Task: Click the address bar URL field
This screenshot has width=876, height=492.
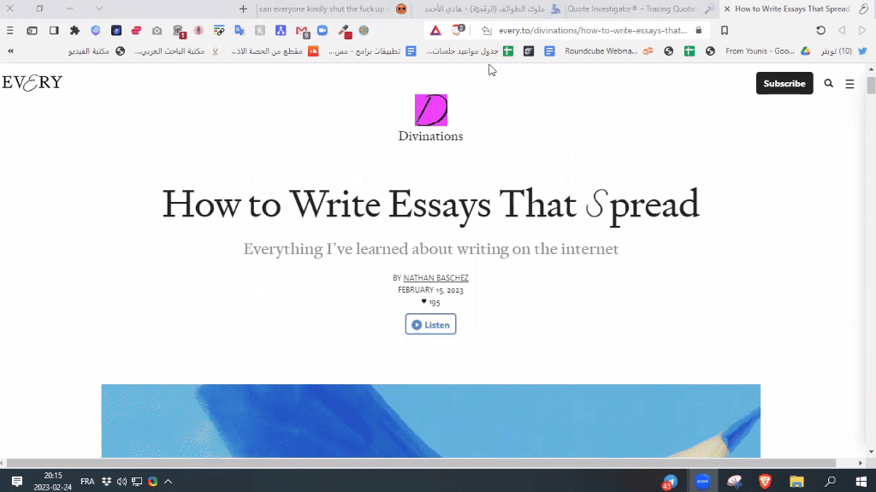Action: tap(590, 30)
